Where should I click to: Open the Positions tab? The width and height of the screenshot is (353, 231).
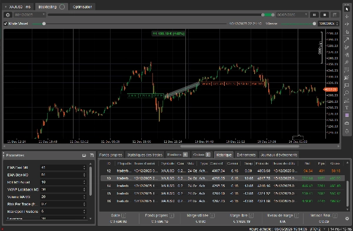click(178, 155)
